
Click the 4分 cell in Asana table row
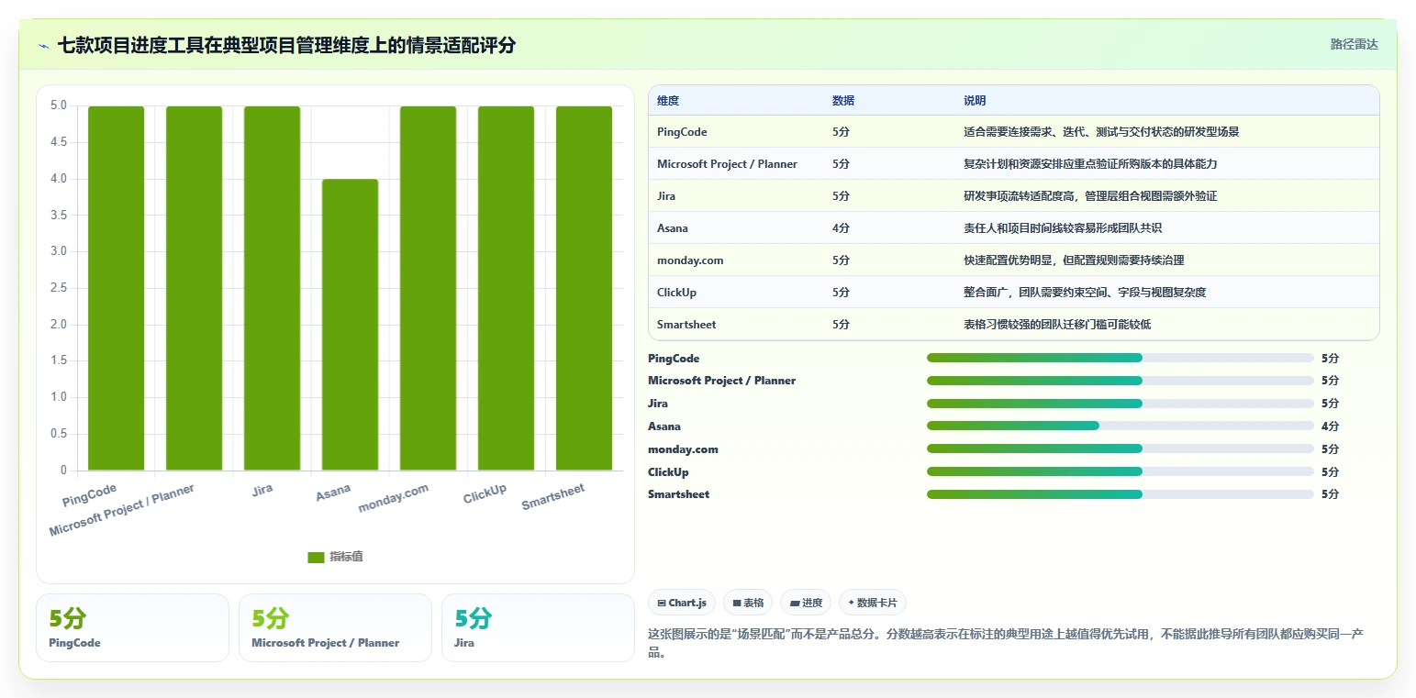click(841, 228)
